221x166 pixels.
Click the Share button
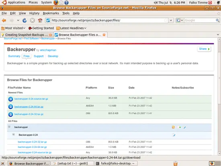pos(204,49)
